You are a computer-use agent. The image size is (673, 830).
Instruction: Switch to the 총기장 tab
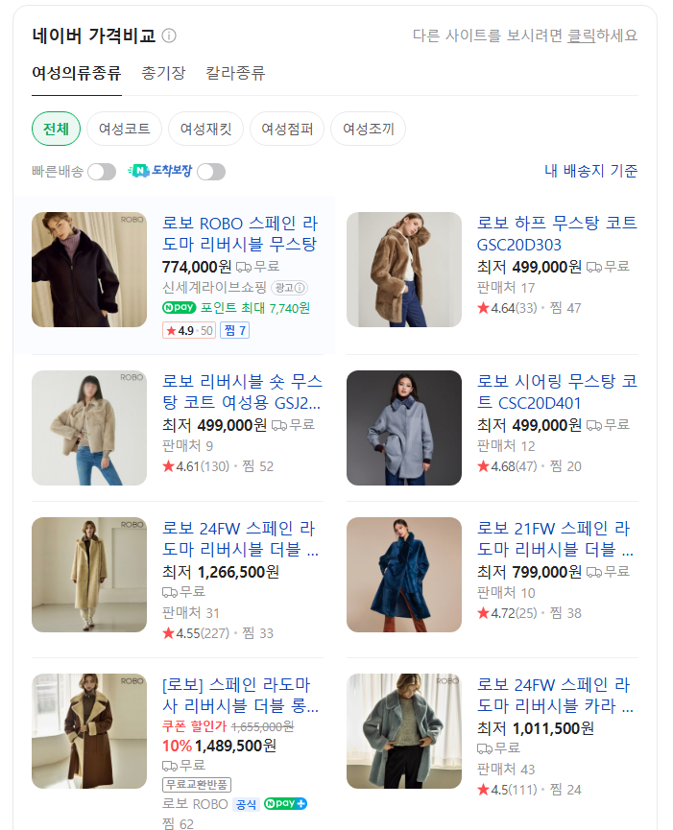[x=163, y=73]
